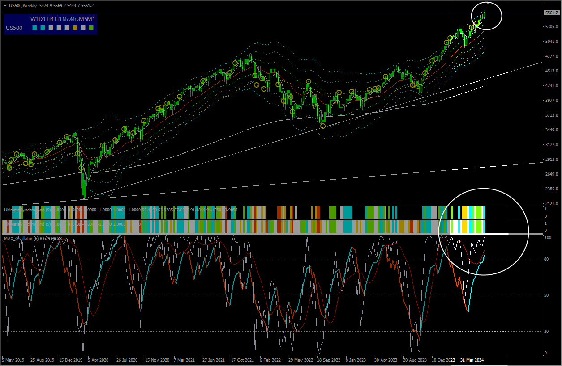Screen dimensions: 562x366
Task: Click the 25 Aug 2019 date label
Action: (x=42, y=360)
